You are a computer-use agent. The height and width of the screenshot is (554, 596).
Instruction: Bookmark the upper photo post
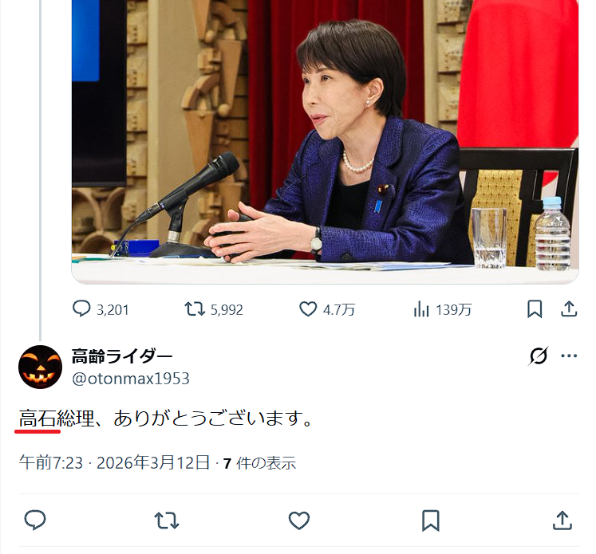click(535, 309)
